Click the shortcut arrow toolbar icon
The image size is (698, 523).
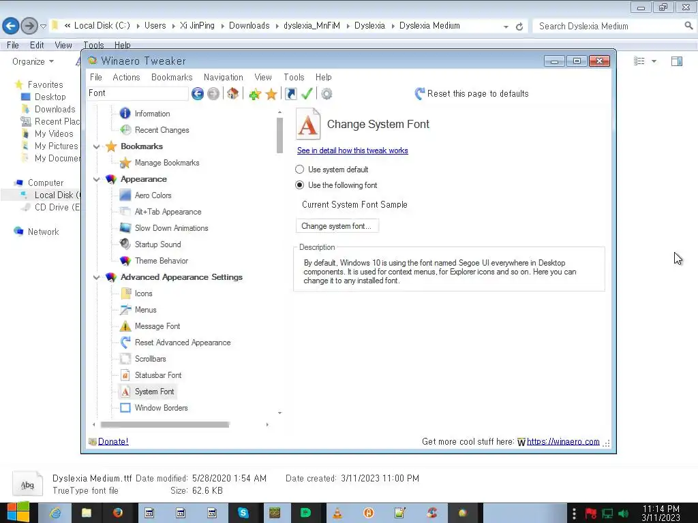point(290,94)
